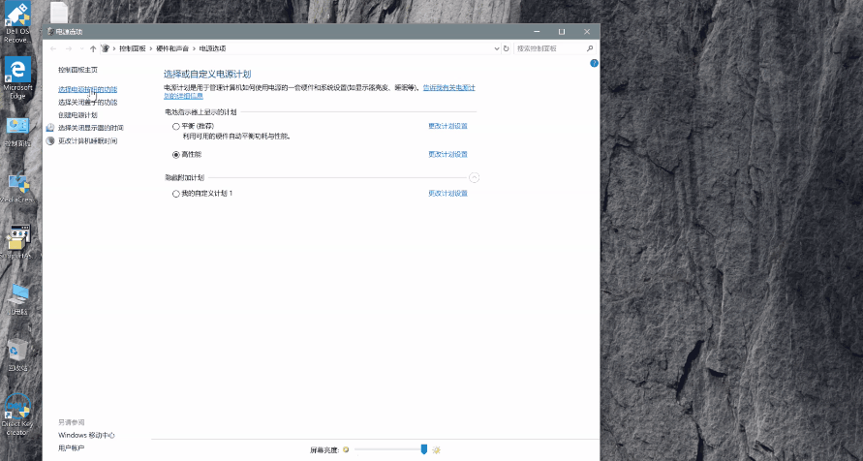Open 告诉我有关电源计划的详细信息 link
Viewport: 863px width, 461px height.
pyautogui.click(x=449, y=87)
